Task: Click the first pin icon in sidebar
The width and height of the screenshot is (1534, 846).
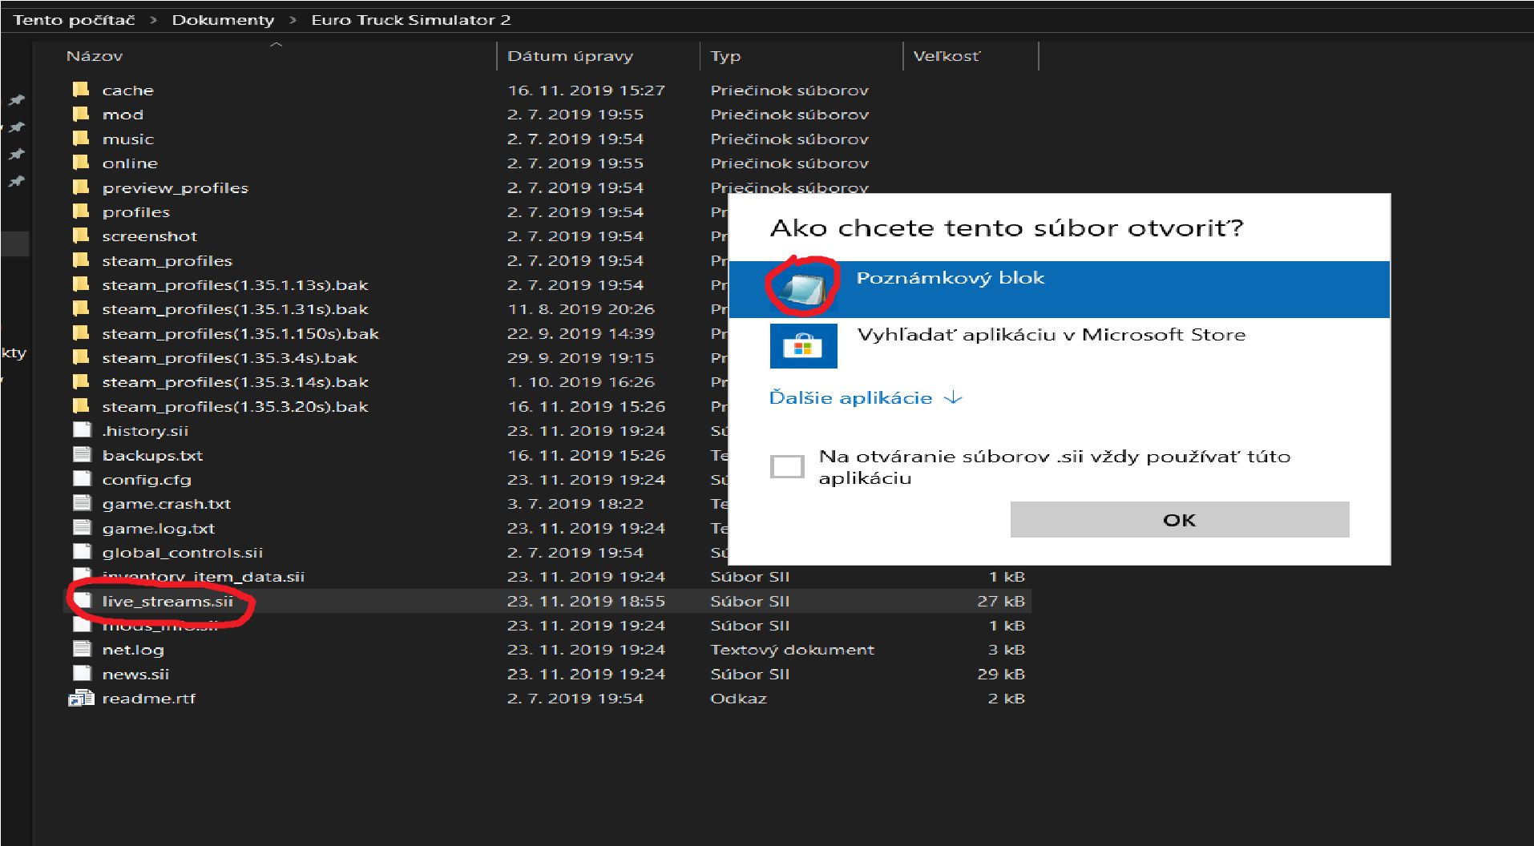Action: [16, 100]
